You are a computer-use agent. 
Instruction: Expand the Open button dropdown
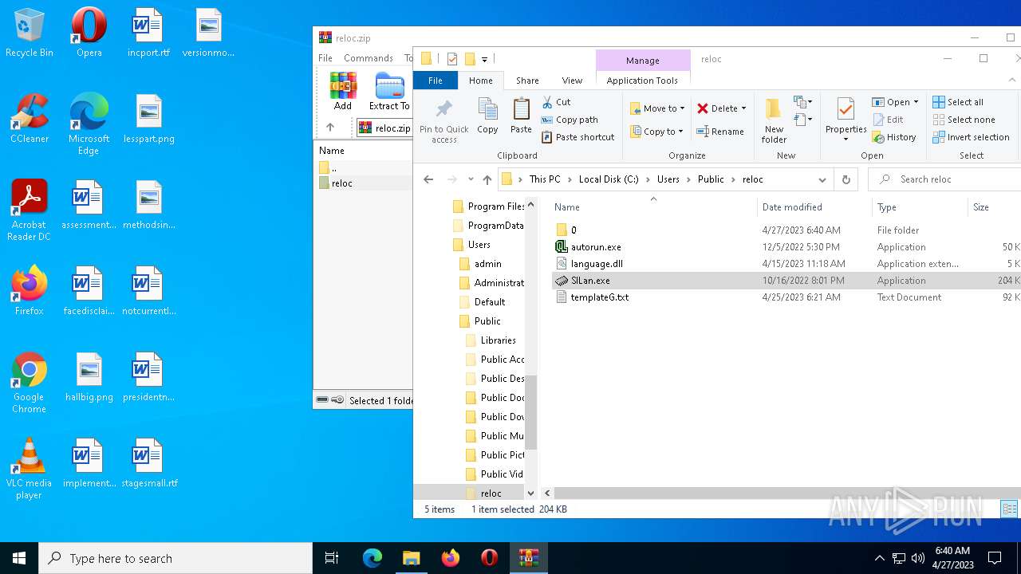916,102
